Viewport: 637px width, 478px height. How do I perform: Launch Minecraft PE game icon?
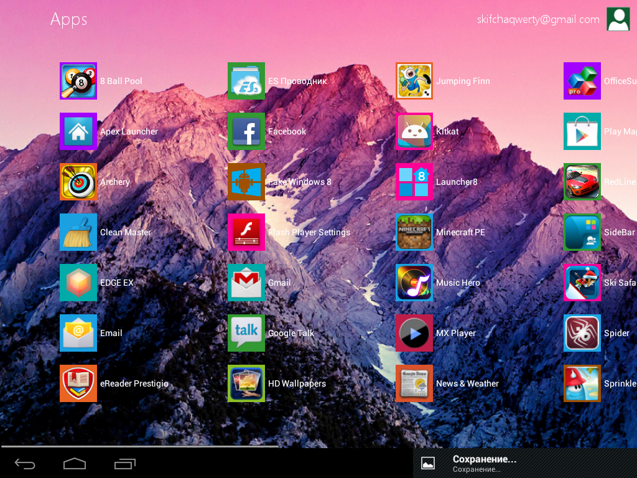[x=414, y=232]
